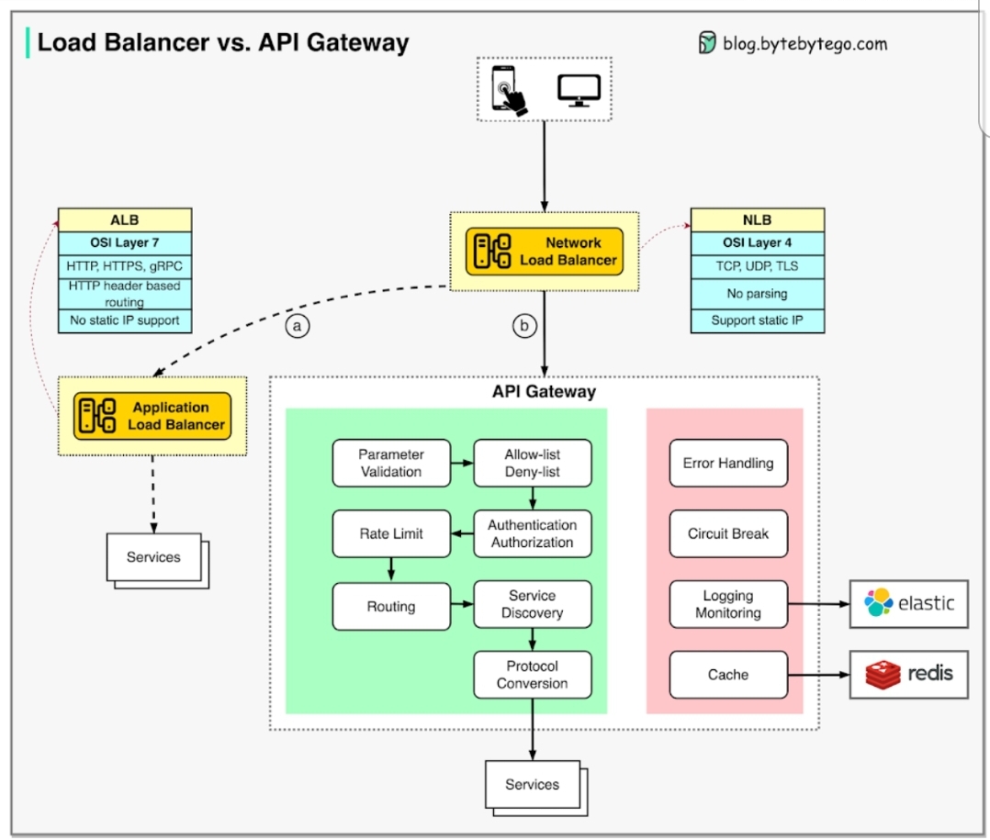Open the blog.bytebytego.com link

[804, 43]
